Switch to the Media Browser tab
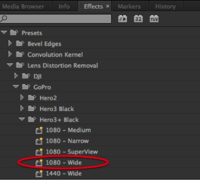 pos(23,6)
